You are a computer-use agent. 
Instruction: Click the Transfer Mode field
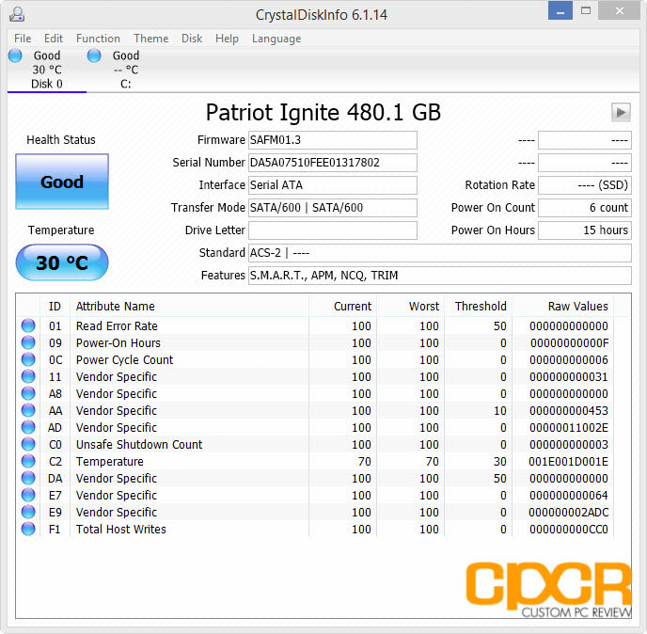(x=333, y=208)
